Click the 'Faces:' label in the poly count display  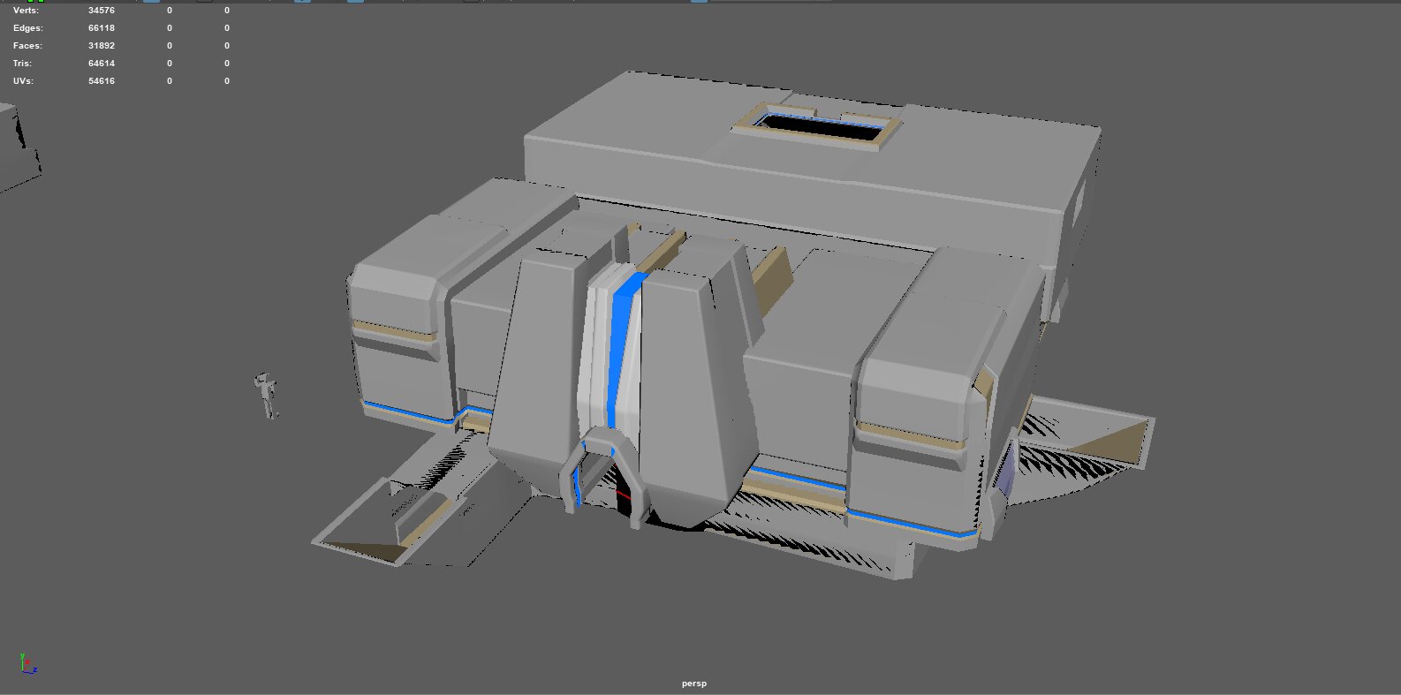pos(27,46)
